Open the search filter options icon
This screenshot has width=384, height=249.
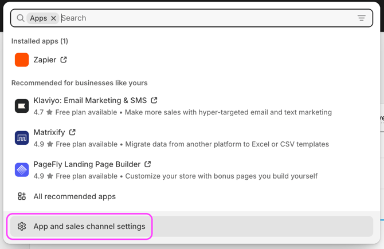tap(362, 18)
